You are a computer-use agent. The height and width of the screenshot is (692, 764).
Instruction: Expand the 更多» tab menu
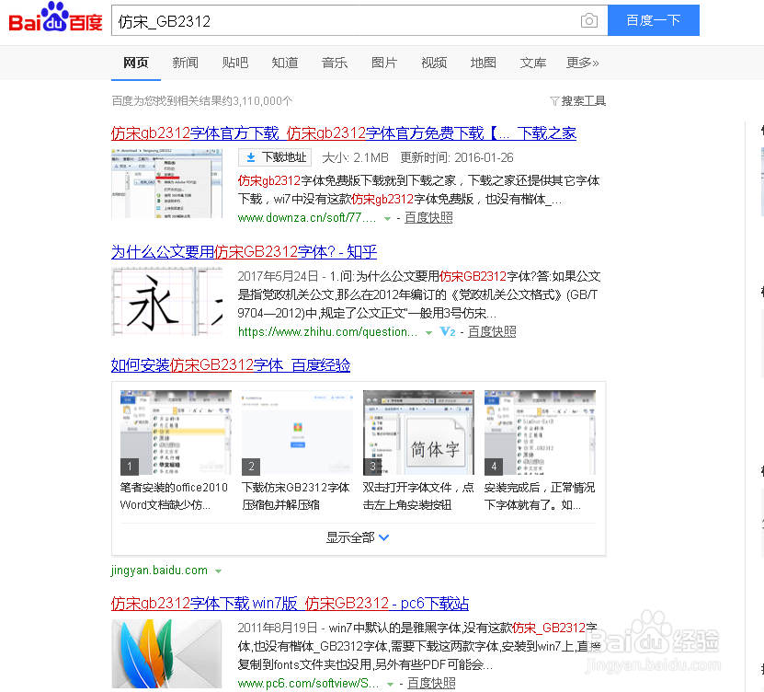pos(582,63)
